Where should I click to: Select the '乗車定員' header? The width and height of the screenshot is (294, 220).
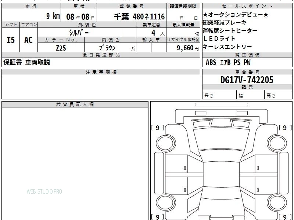[151, 25]
